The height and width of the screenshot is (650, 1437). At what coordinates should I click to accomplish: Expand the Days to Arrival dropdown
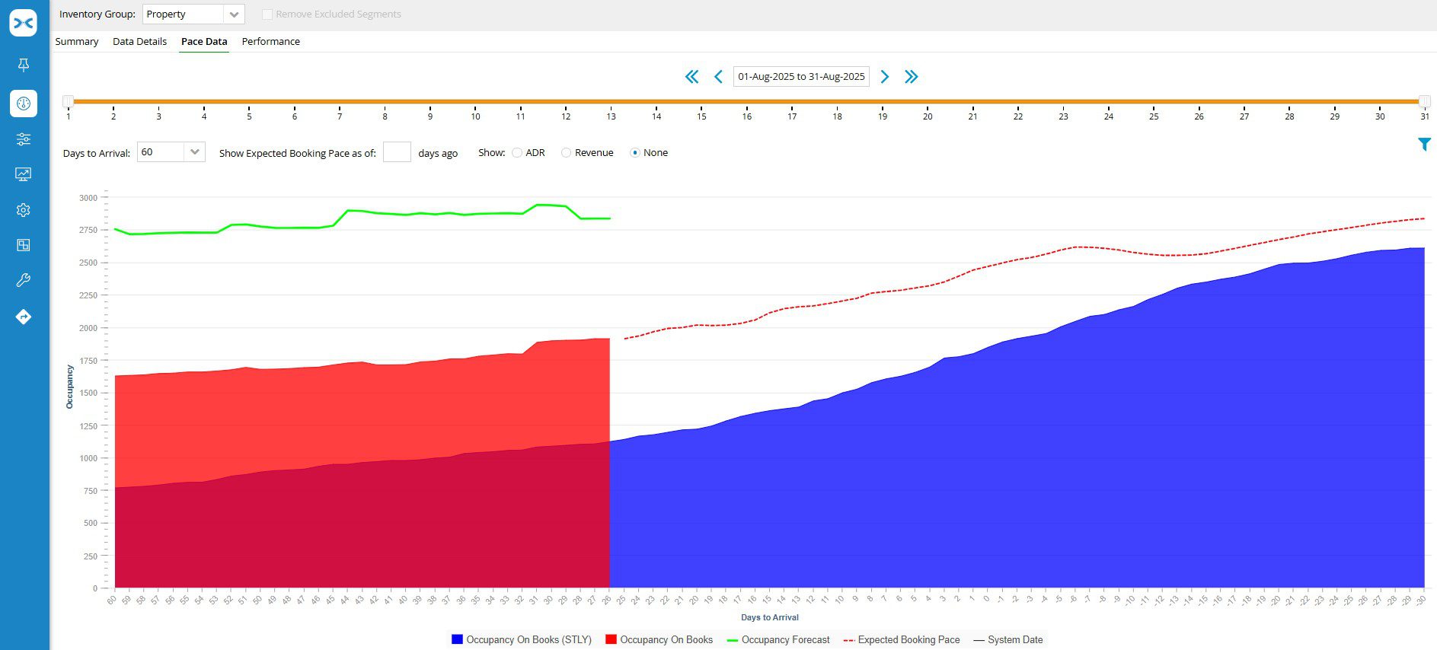(x=194, y=152)
